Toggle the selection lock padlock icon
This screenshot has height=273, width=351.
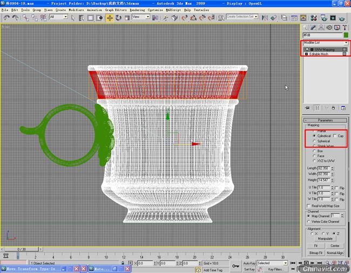pyautogui.click(x=123, y=263)
